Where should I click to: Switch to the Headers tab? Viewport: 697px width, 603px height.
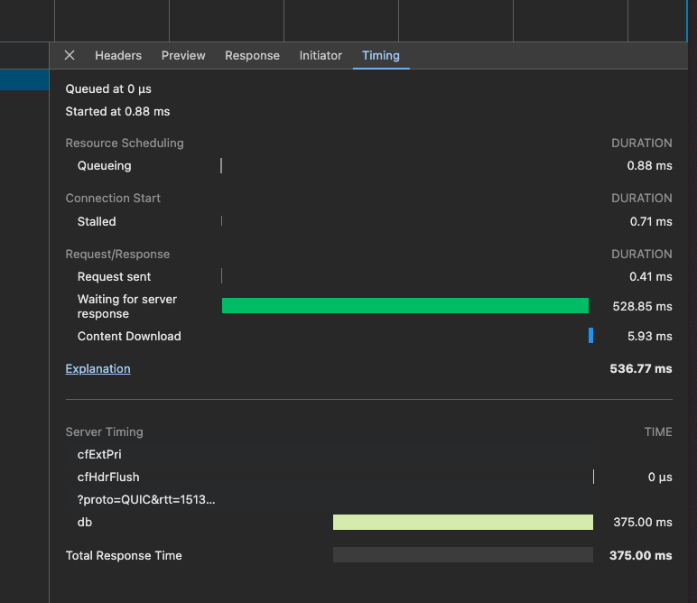(x=118, y=55)
